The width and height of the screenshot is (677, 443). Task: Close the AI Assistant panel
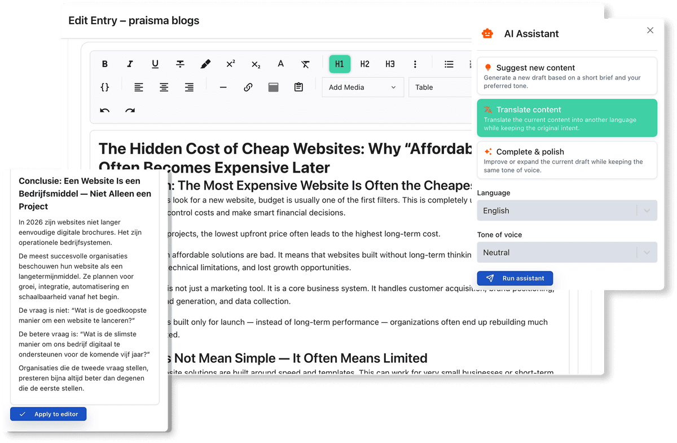pos(650,30)
